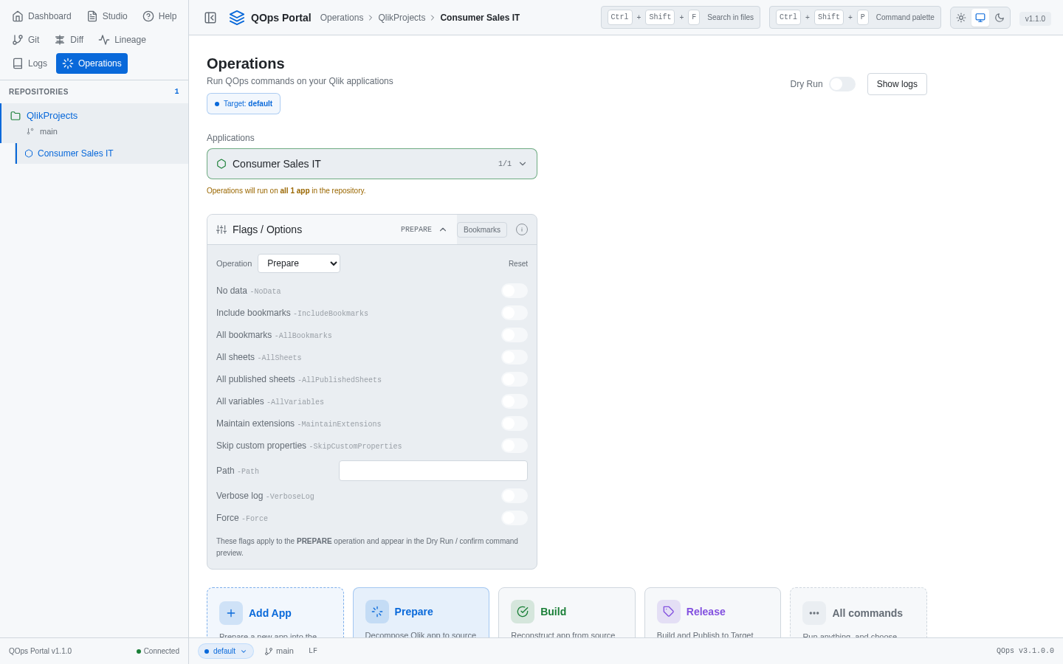Click the Show logs button
This screenshot has height=664, width=1063.
point(897,84)
